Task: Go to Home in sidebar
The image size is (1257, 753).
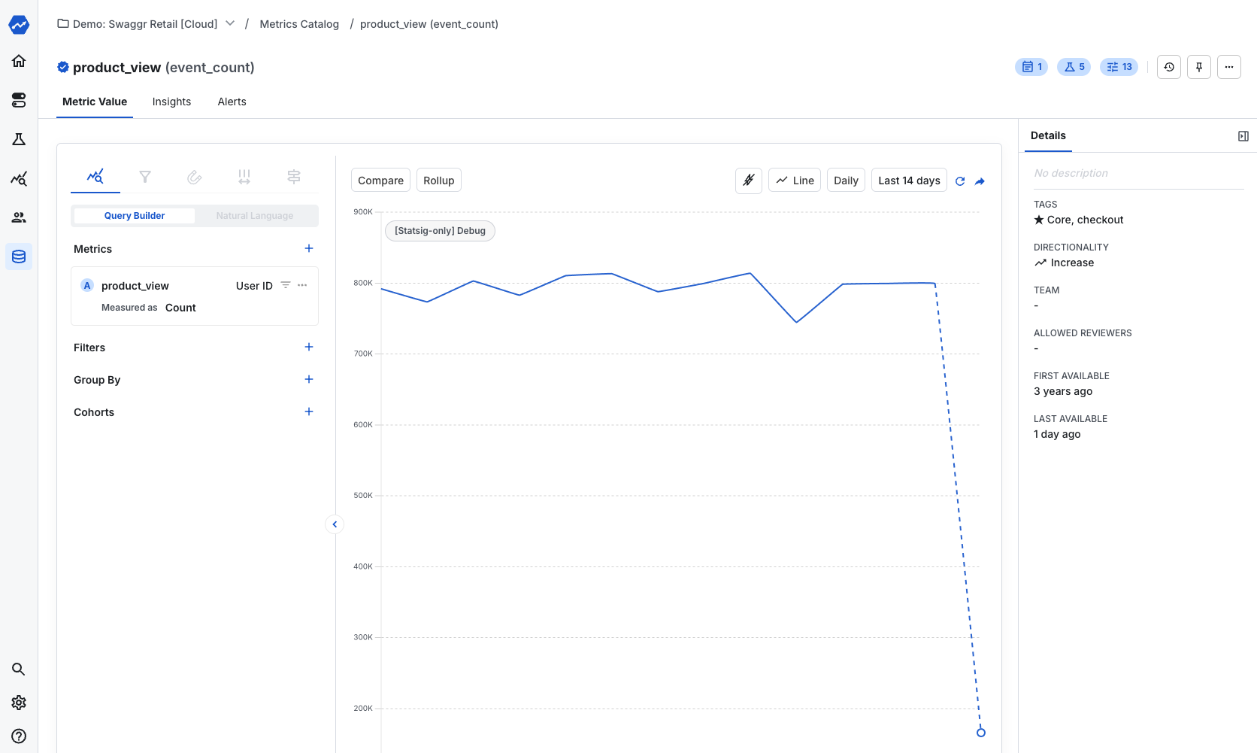Action: [19, 61]
